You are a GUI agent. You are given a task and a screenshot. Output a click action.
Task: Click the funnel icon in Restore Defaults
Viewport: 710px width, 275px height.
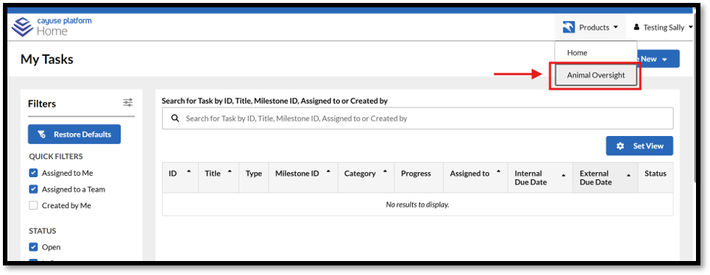[x=42, y=135]
